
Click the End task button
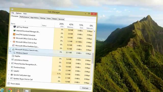click(x=85, y=88)
